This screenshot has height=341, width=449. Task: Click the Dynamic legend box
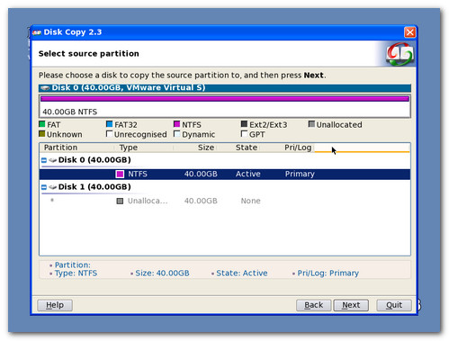(177, 134)
